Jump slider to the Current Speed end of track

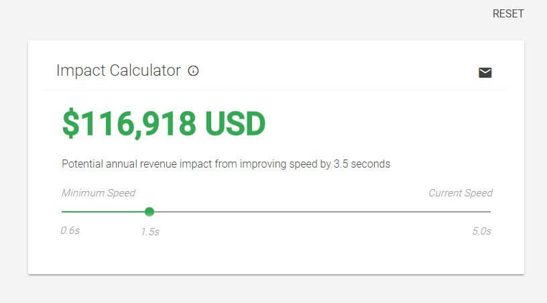click(x=489, y=212)
